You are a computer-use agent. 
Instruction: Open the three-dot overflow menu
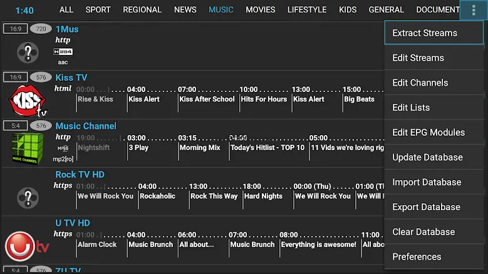pos(472,10)
